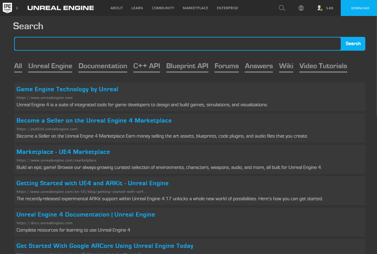Focus the search text field
This screenshot has width=377, height=254.
click(178, 44)
